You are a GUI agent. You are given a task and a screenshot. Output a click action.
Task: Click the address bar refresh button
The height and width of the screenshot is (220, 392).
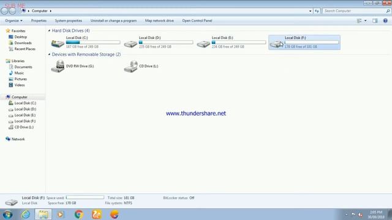coord(317,11)
